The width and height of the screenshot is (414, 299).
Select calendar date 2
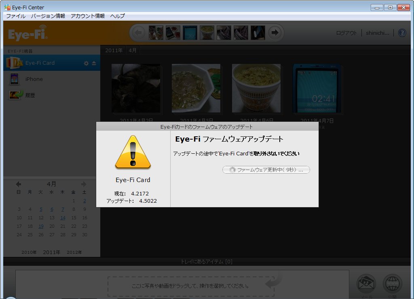(84, 201)
